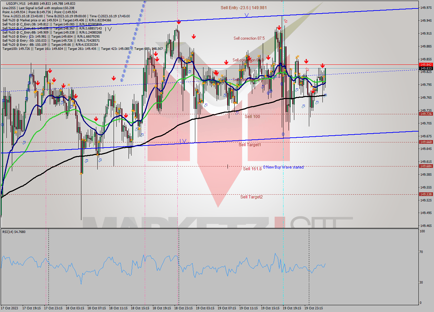The width and height of the screenshot is (434, 312).
Task: Click the red 149.604 price tag
Action: pos(426,166)
